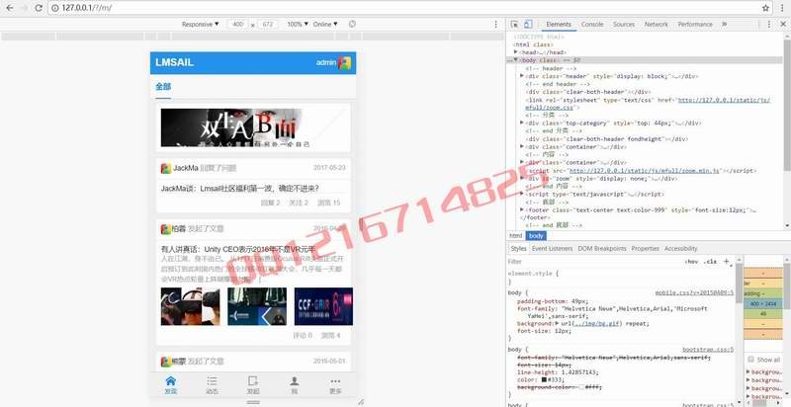Click the rotate screen icon in device toolbar
The image size is (791, 407).
(352, 24)
